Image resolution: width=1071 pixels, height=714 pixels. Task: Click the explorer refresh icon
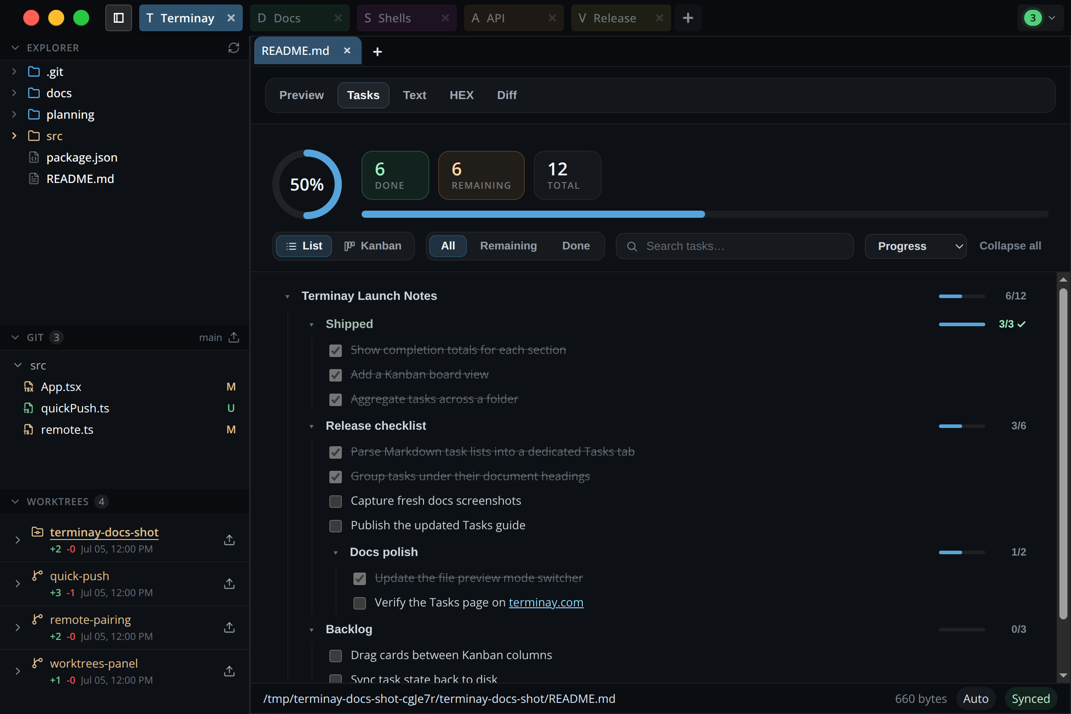pyautogui.click(x=233, y=48)
